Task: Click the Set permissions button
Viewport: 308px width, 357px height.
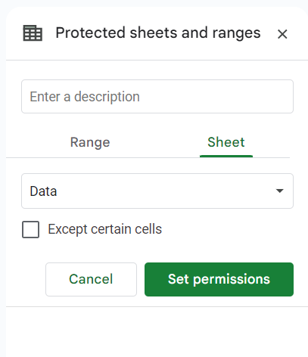Action: coord(219,279)
